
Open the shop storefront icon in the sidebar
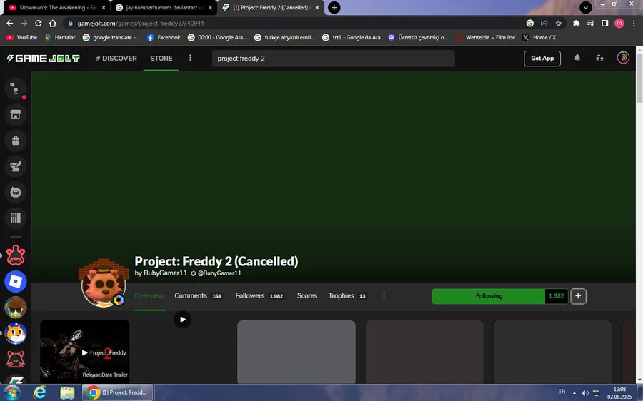(x=16, y=115)
